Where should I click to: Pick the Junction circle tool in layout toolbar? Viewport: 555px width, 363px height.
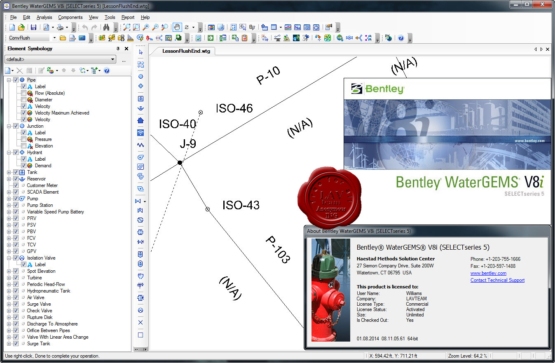141,77
